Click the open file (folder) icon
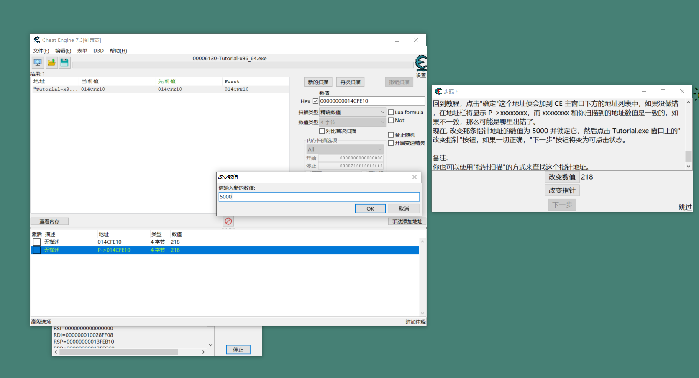 [x=51, y=62]
